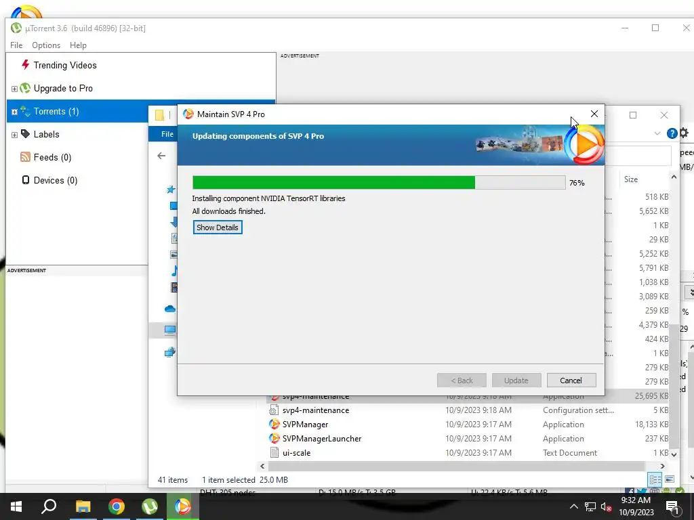This screenshot has width=694, height=520.
Task: Select the ui-scale text document
Action: [468, 453]
